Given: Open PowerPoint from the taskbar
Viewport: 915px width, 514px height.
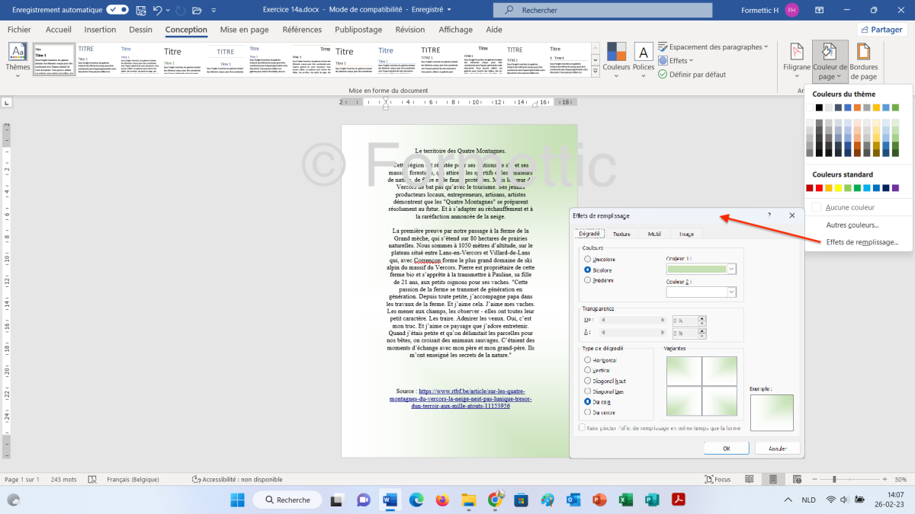Looking at the screenshot, I should coord(599,500).
